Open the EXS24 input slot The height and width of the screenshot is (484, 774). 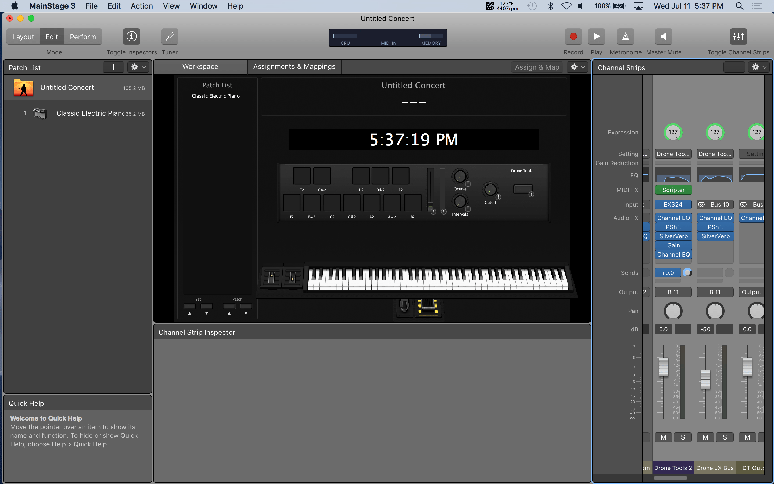(x=673, y=204)
